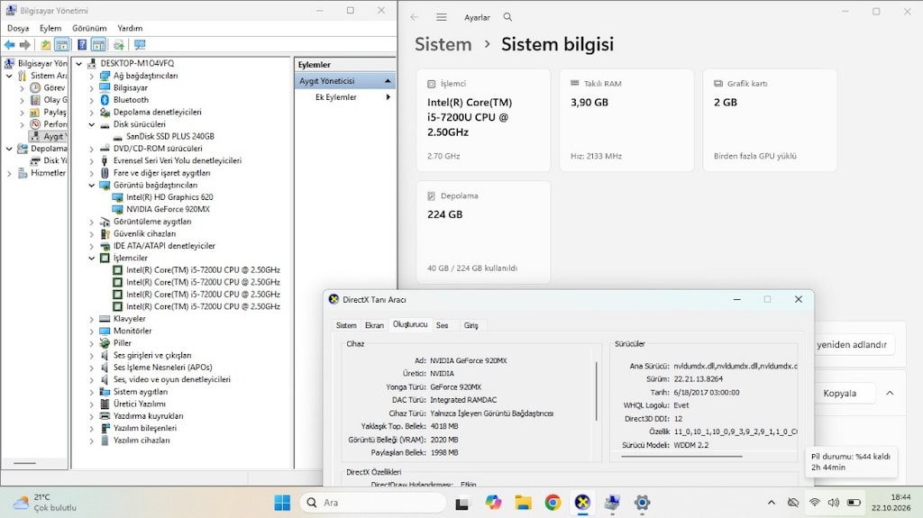Click the yeniden adlandır button
Viewport: 923px width, 518px height.
click(852, 345)
